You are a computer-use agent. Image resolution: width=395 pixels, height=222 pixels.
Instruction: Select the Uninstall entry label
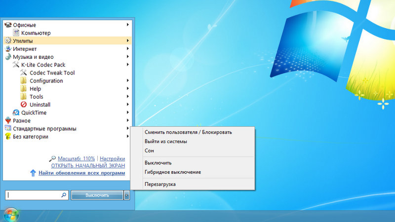coord(40,105)
